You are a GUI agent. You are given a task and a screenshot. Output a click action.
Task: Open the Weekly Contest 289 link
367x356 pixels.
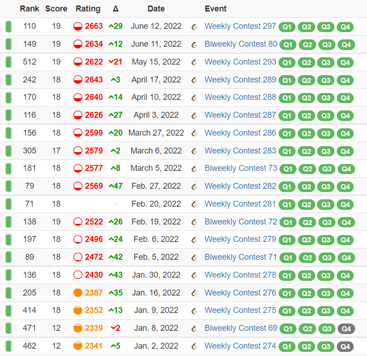click(x=240, y=80)
